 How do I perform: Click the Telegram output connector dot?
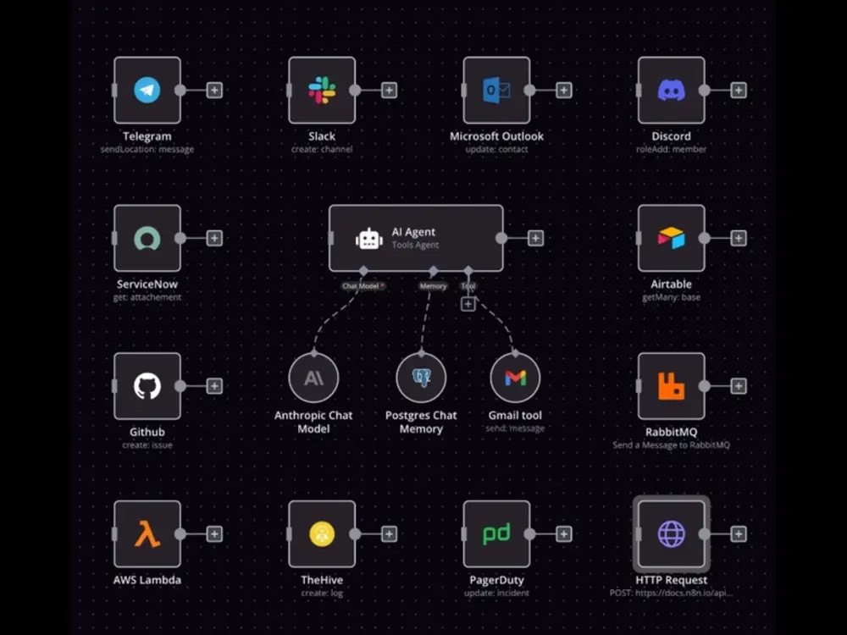(180, 91)
